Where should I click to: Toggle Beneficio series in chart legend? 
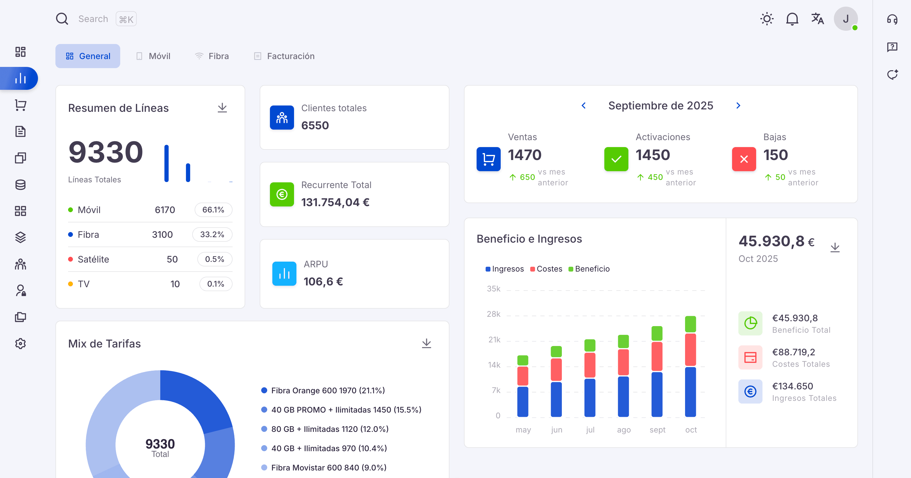589,269
